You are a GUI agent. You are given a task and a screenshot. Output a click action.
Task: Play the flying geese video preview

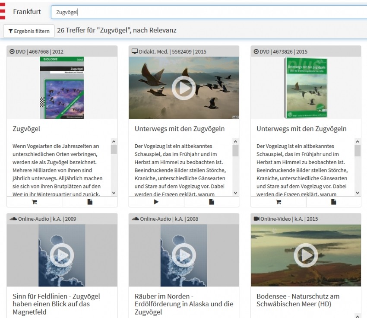pos(183,88)
